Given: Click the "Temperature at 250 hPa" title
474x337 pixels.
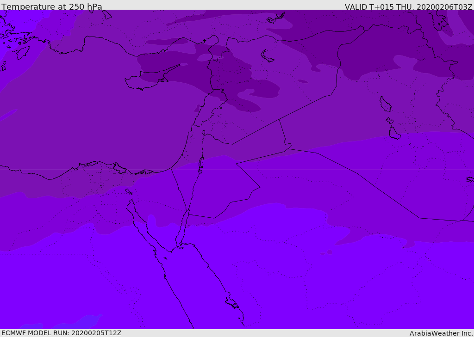Looking at the screenshot, I should [52, 6].
